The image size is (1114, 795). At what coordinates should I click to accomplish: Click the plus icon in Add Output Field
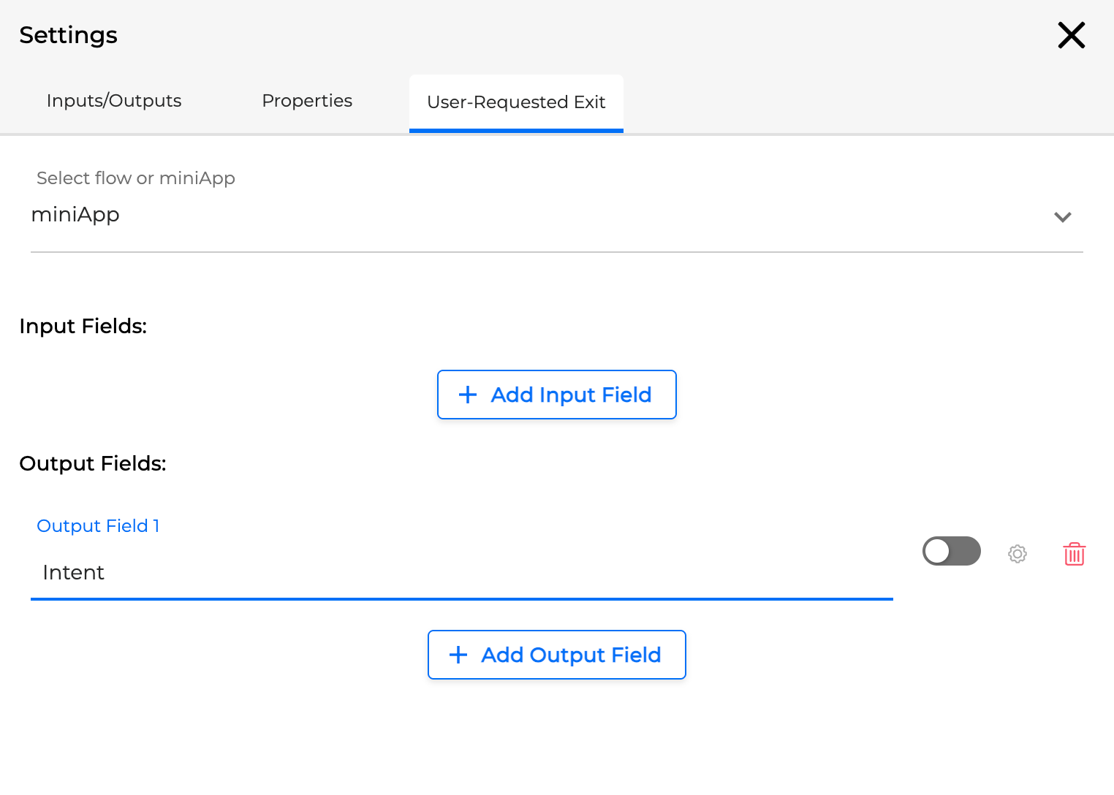coord(458,655)
